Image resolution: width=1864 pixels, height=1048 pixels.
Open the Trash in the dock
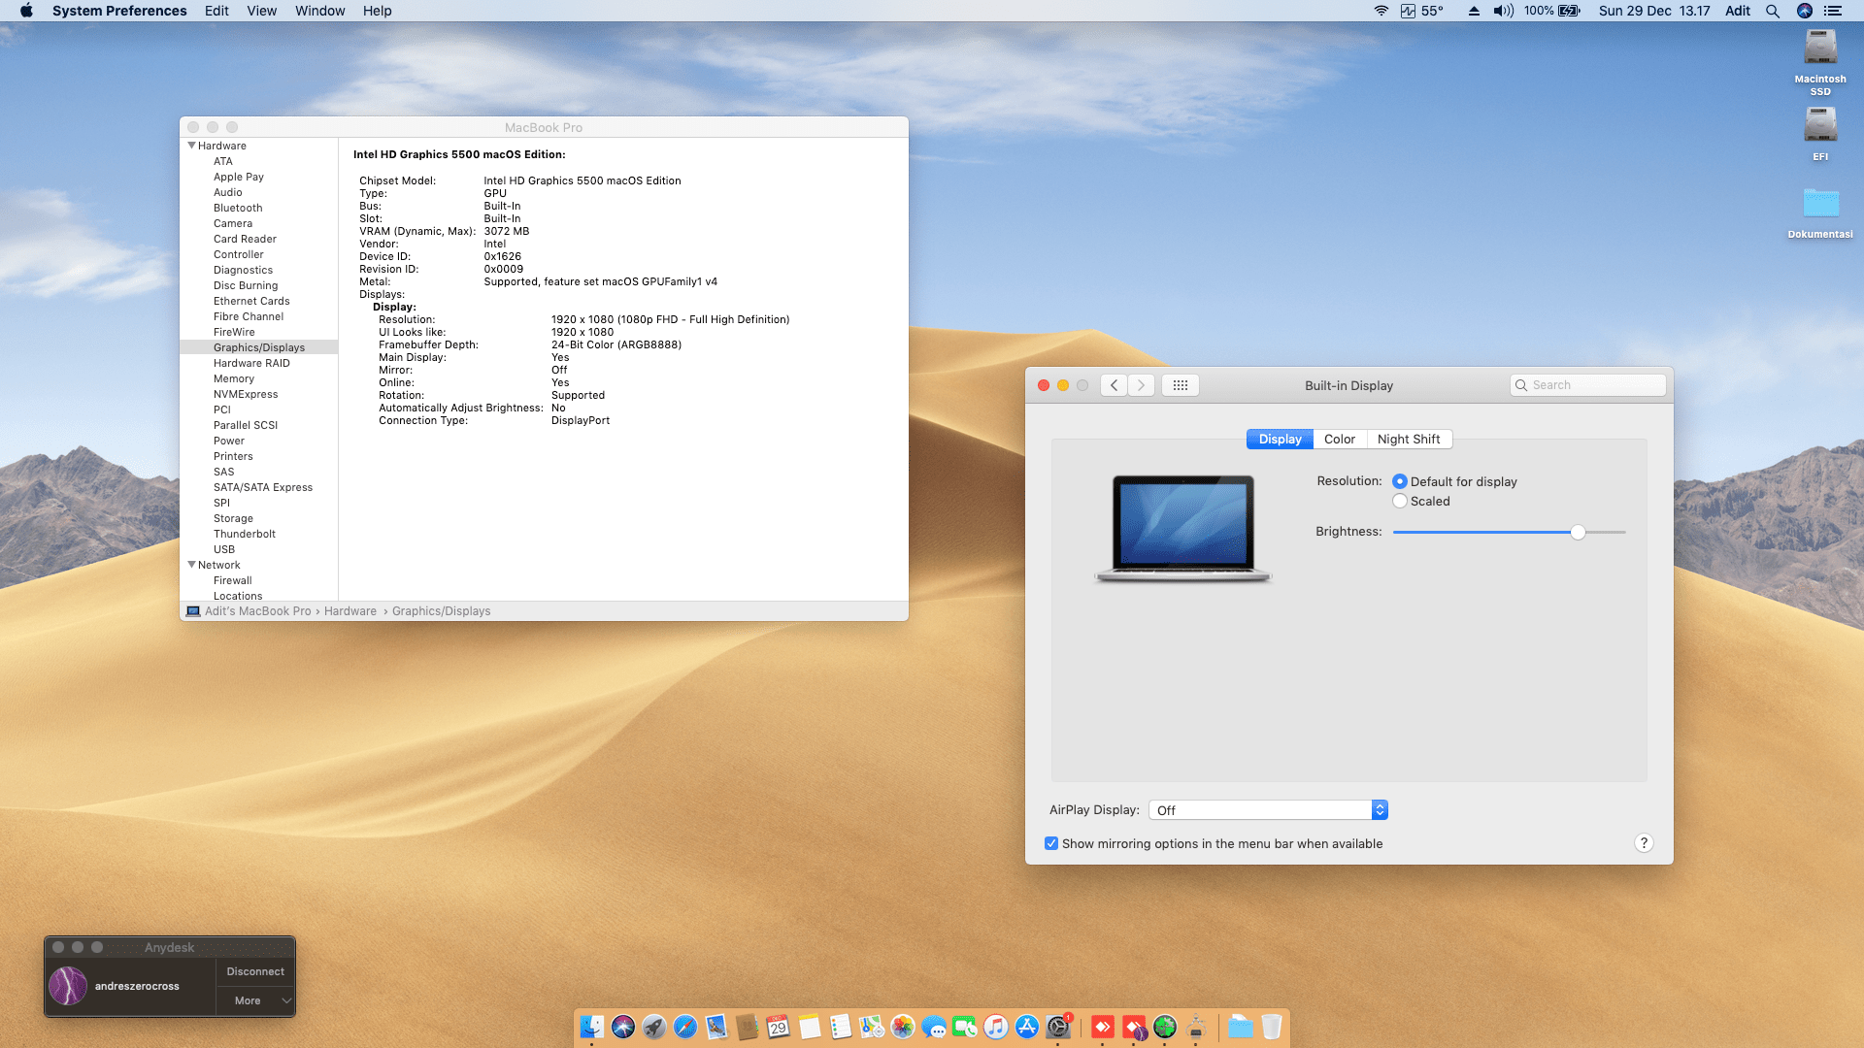[x=1272, y=1027]
